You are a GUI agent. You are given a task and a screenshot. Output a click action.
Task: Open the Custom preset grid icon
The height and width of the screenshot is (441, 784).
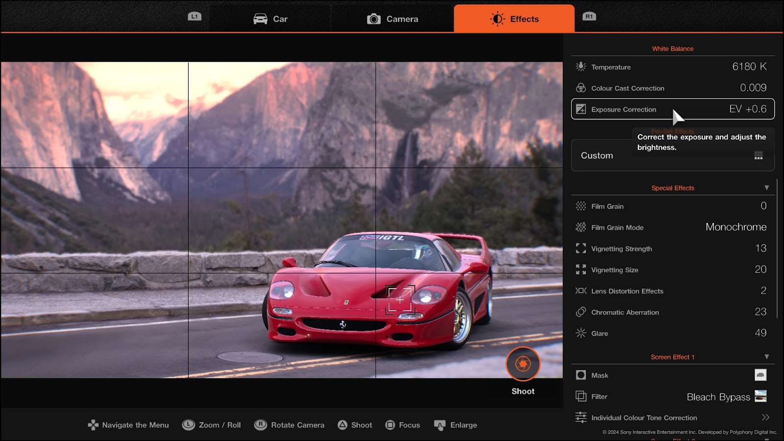click(758, 155)
